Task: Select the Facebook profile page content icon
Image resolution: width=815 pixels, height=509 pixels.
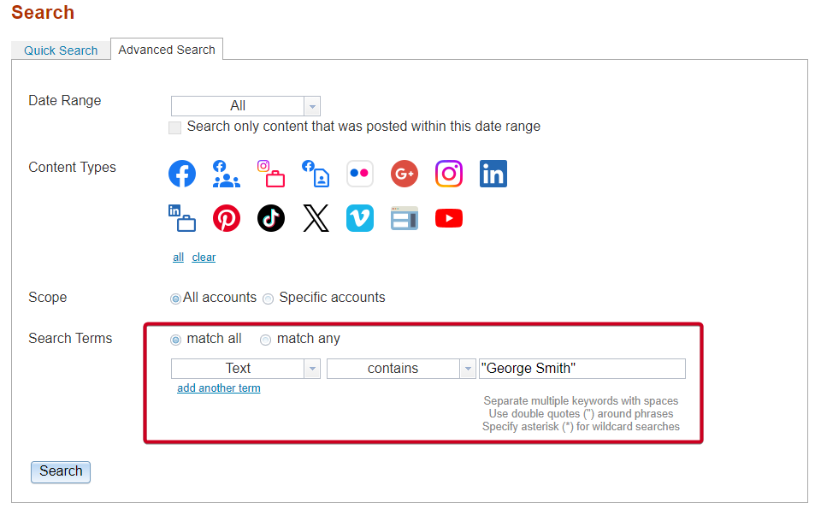Action: point(316,174)
